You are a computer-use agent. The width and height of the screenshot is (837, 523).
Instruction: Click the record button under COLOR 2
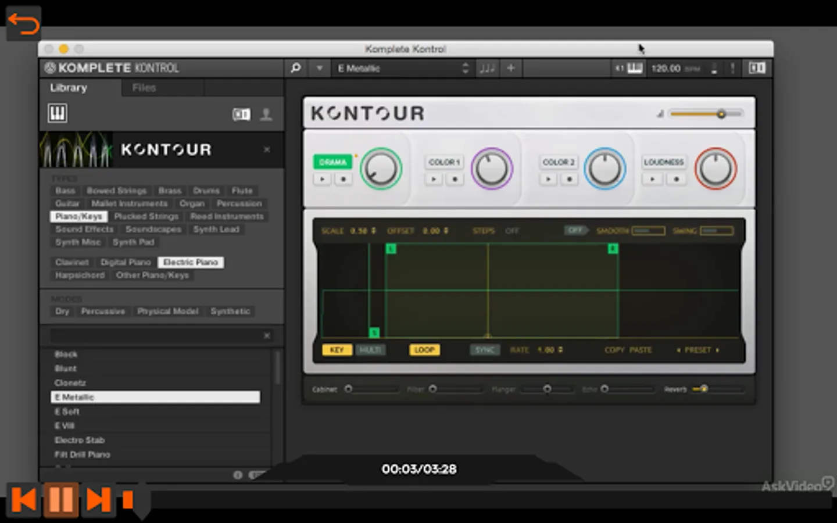[570, 179]
